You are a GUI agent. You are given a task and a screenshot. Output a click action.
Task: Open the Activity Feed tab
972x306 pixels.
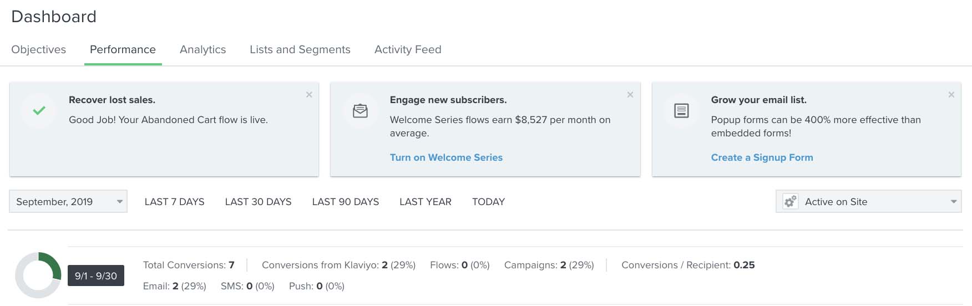pos(408,50)
